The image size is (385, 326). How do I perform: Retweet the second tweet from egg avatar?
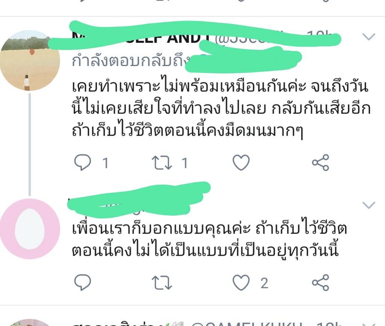162,283
